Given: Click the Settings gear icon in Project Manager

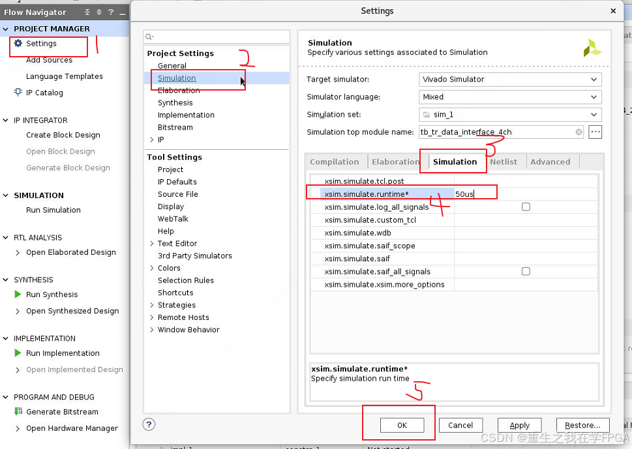Looking at the screenshot, I should [18, 43].
